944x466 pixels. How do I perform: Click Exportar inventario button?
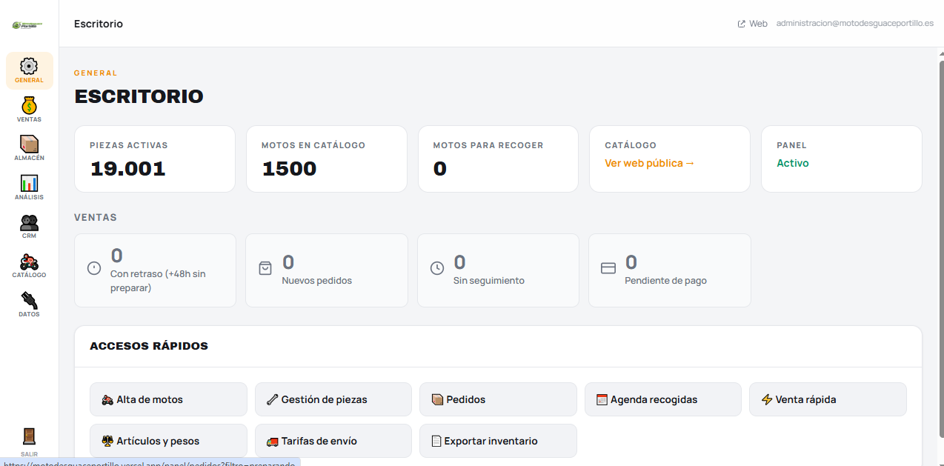pos(498,441)
